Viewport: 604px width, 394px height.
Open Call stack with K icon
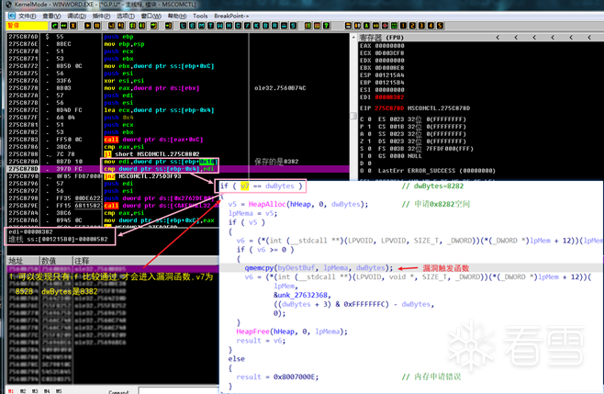(x=256, y=26)
